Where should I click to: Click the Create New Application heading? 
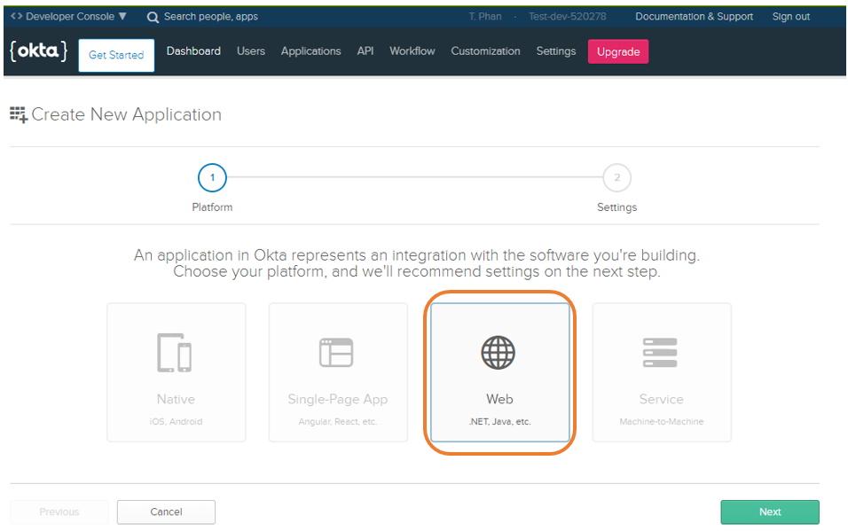[127, 114]
